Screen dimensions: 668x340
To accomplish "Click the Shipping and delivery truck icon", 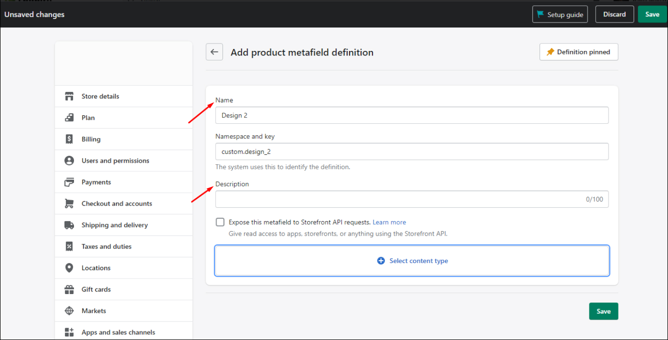I will coord(69,225).
